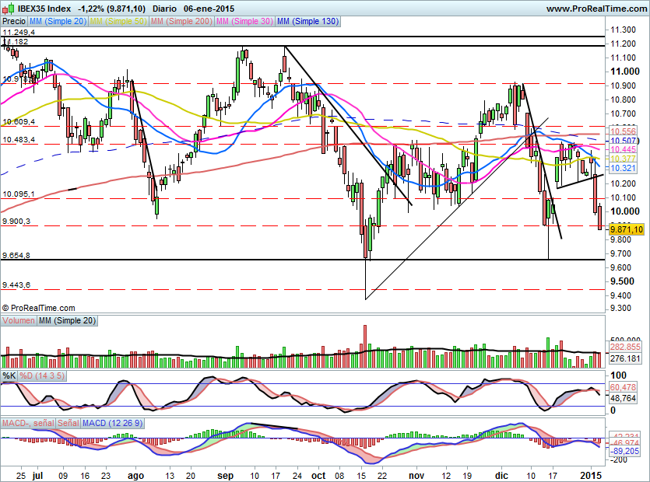Click the volume value 282.855
Viewport: 650px width, 482px height.
(x=625, y=347)
